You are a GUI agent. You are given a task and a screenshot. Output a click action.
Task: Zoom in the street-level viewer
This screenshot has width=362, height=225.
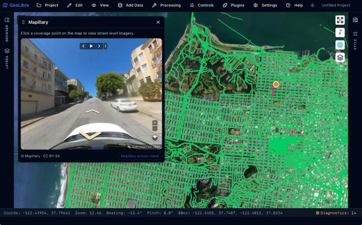point(155,122)
